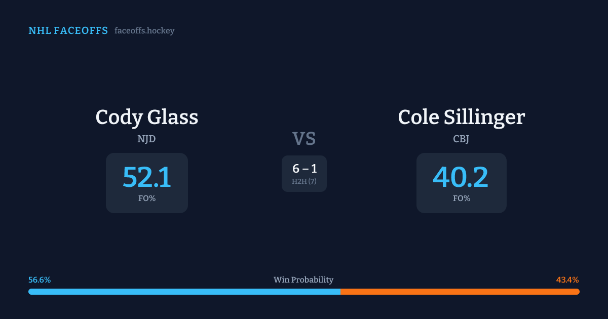Image resolution: width=608 pixels, height=319 pixels.
Task: Click the 6 – 1 head-to-head score
Action: click(305, 169)
